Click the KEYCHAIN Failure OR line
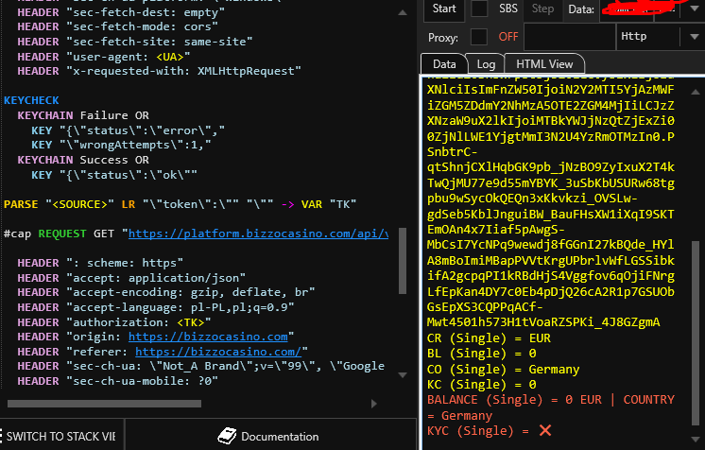This screenshot has height=450, width=705. [x=83, y=115]
